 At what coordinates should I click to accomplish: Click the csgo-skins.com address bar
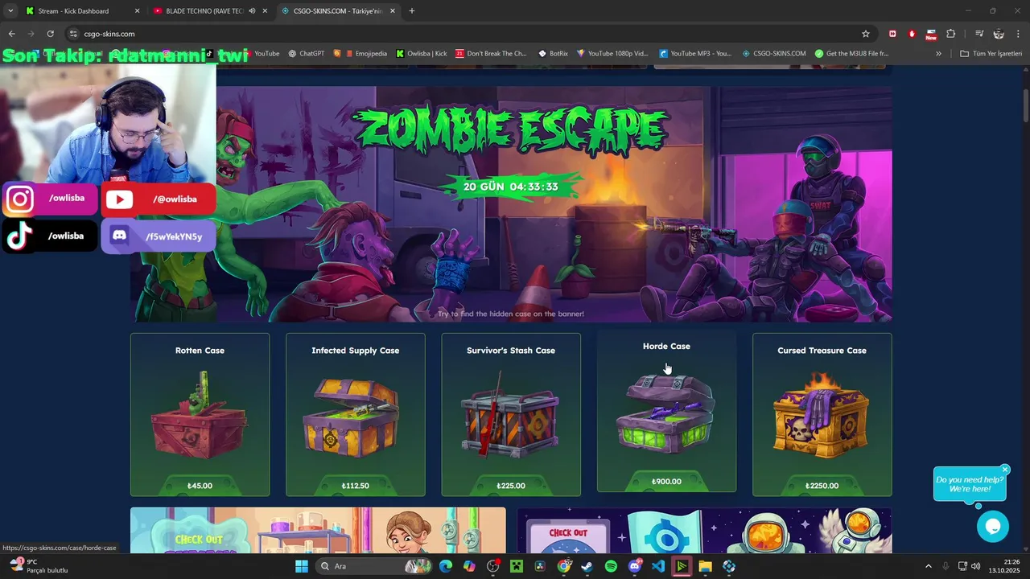click(x=467, y=34)
